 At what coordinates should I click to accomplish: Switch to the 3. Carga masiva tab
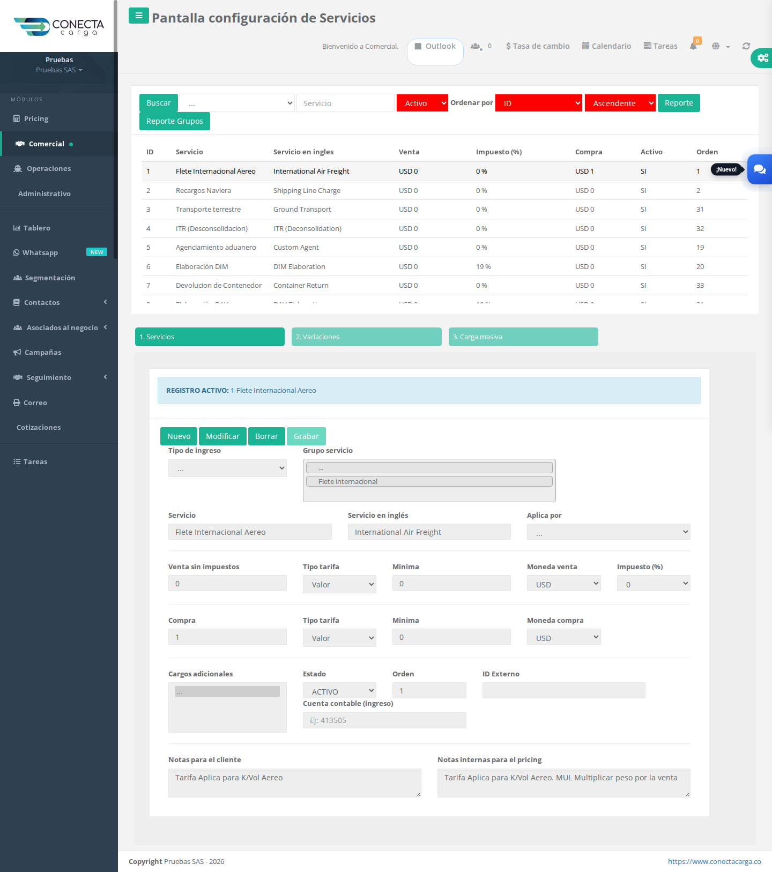pos(523,337)
